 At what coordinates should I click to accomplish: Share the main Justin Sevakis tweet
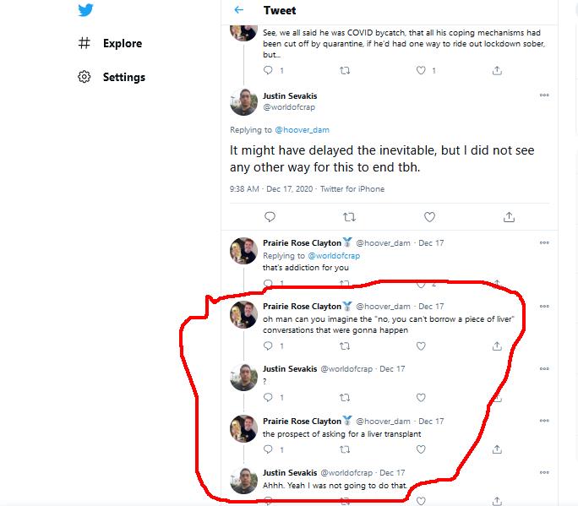coord(509,217)
